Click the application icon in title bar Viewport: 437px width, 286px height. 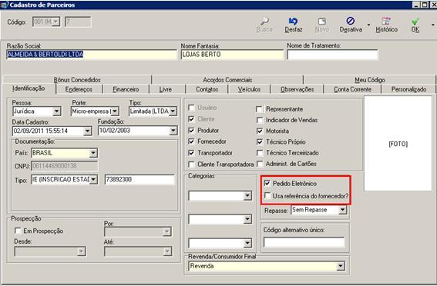(x=4, y=5)
